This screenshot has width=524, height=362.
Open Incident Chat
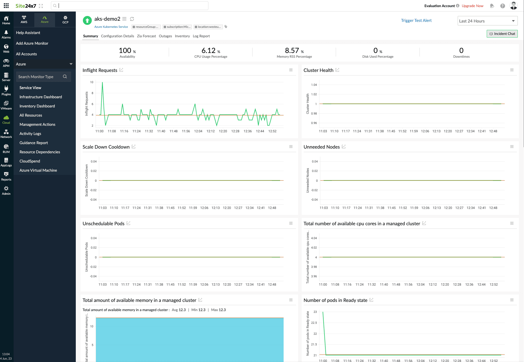[x=502, y=33]
